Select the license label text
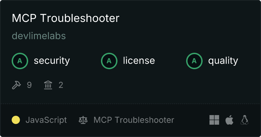Image resolution: width=261 pixels, height=137 pixels. click(139, 60)
